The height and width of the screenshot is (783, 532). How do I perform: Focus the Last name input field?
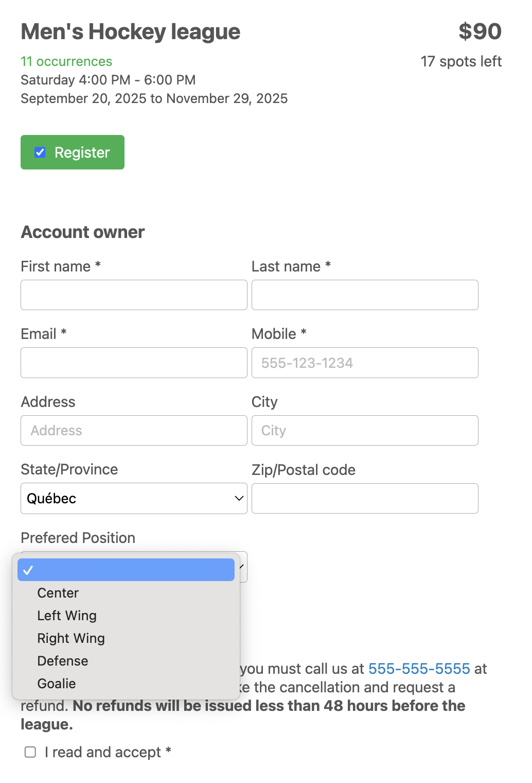coord(365,295)
